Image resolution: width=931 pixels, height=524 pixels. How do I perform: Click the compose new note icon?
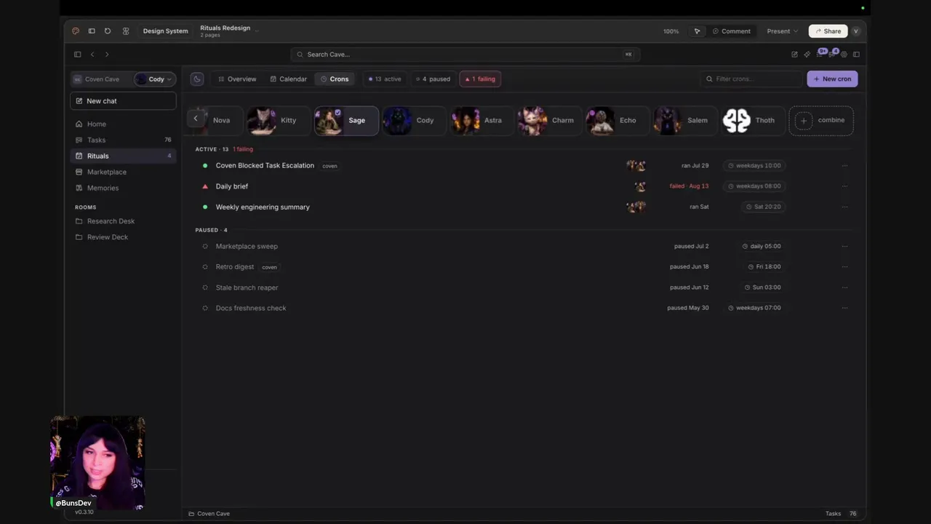coord(794,55)
